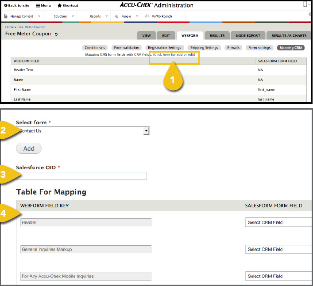Open the Form validation sub-tab
The height and width of the screenshot is (286, 313).
(126, 48)
